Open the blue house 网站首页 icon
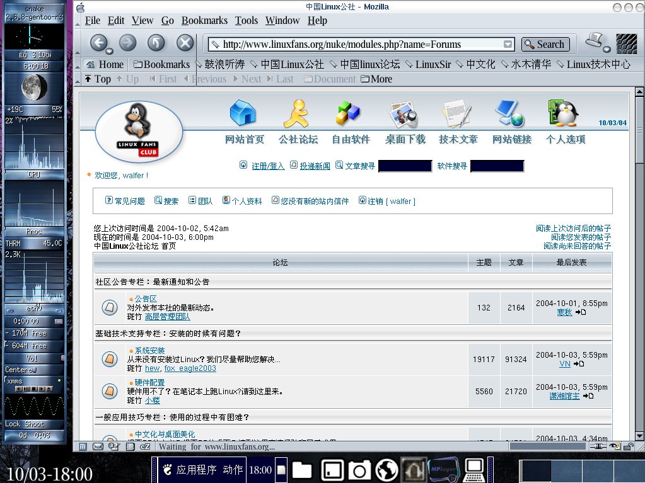Image resolution: width=645 pixels, height=483 pixels. (x=243, y=113)
